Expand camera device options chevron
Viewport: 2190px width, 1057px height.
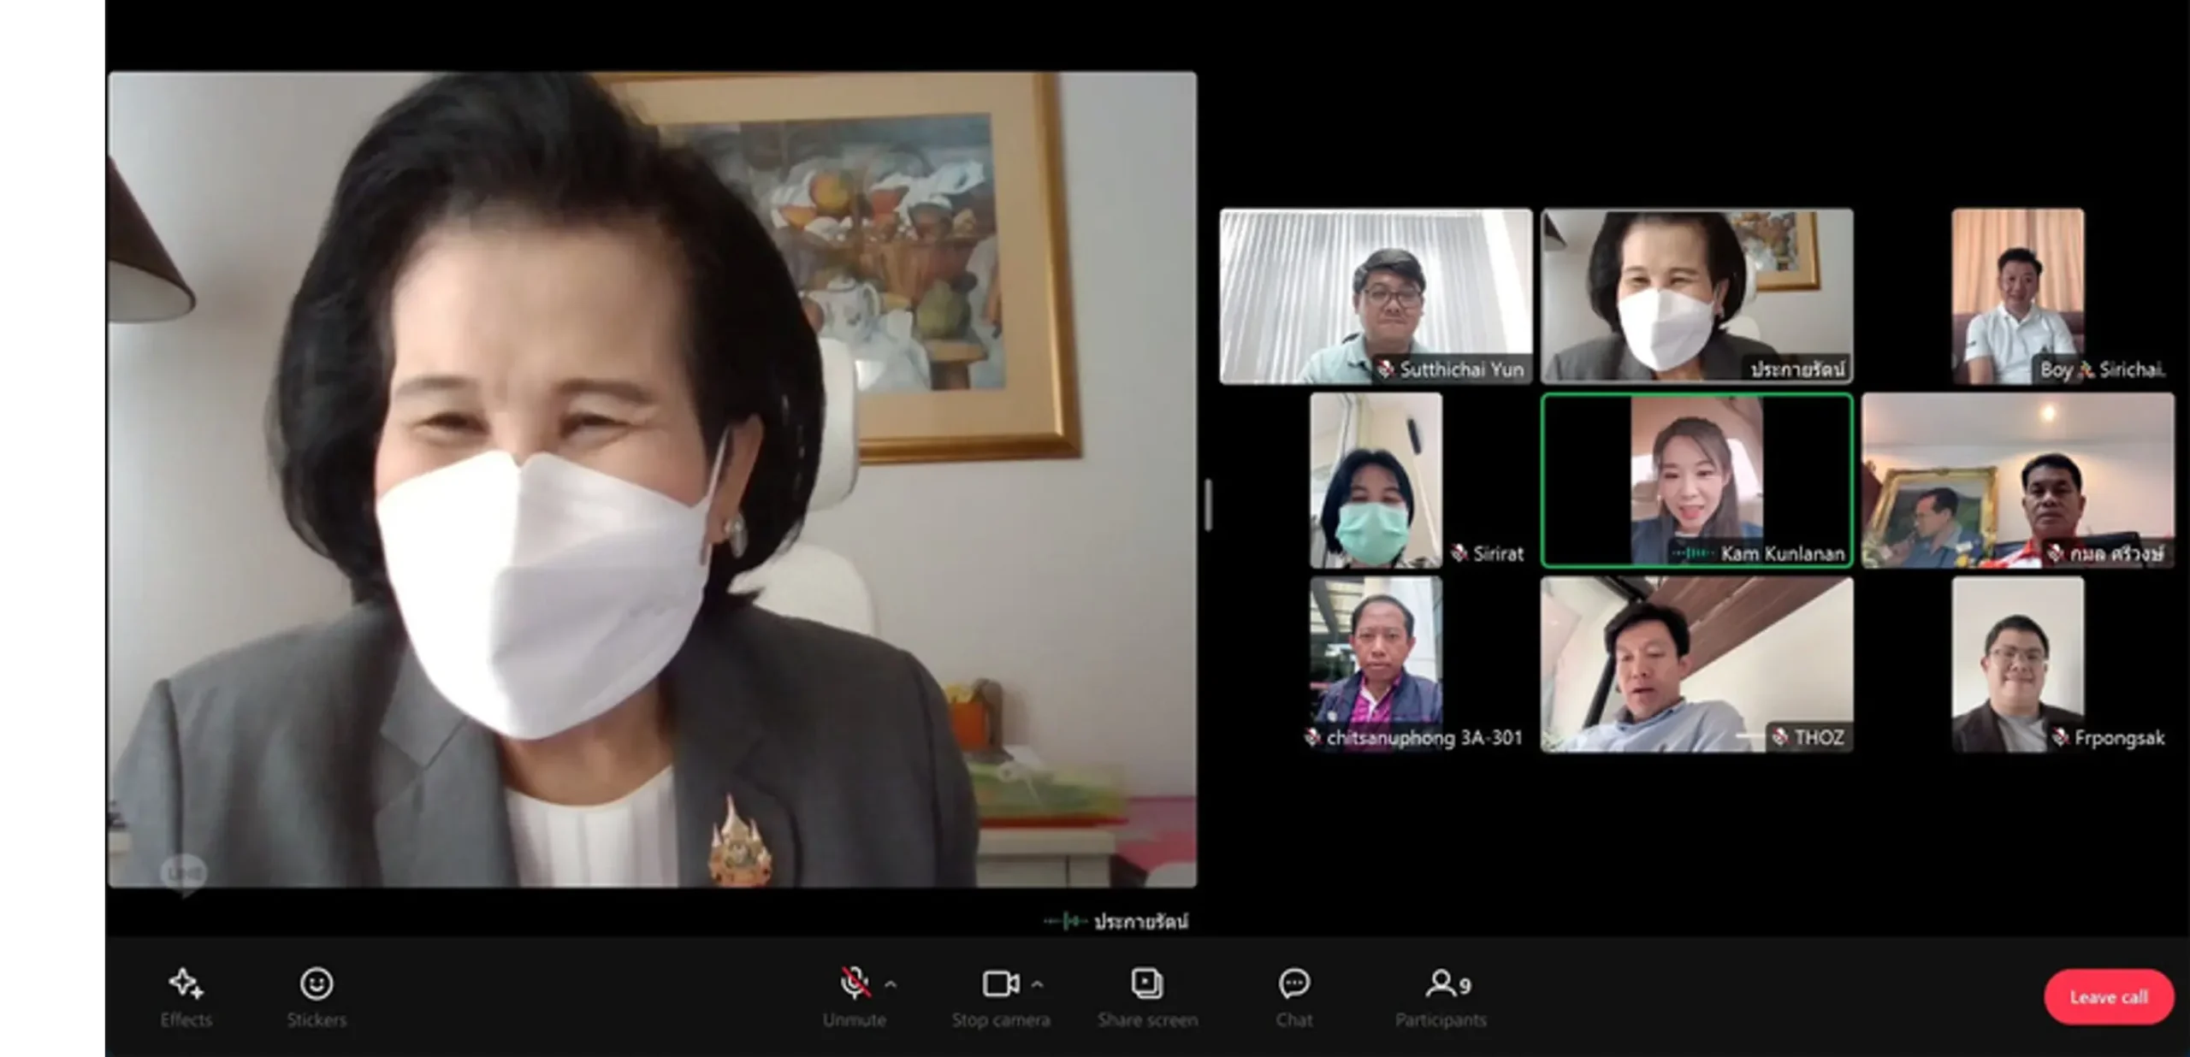[1039, 984]
